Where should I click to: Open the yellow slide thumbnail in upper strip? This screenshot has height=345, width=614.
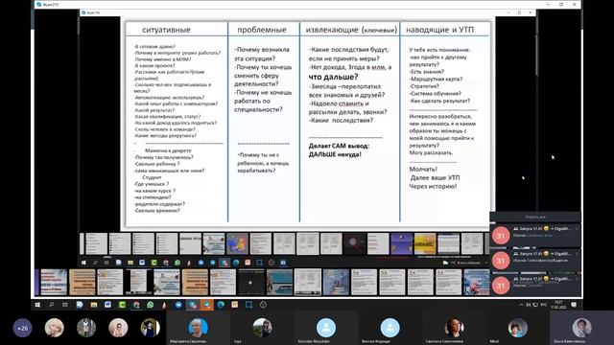(x=425, y=243)
